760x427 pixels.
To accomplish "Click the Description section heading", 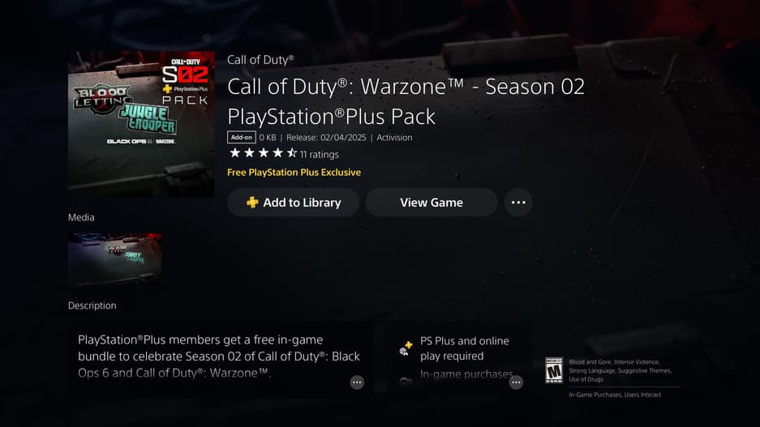I will pos(92,305).
